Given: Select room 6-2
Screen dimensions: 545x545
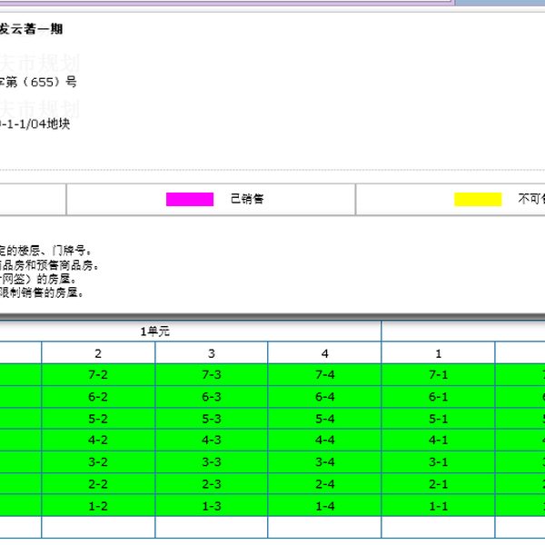Looking at the screenshot, I should 98,397.
